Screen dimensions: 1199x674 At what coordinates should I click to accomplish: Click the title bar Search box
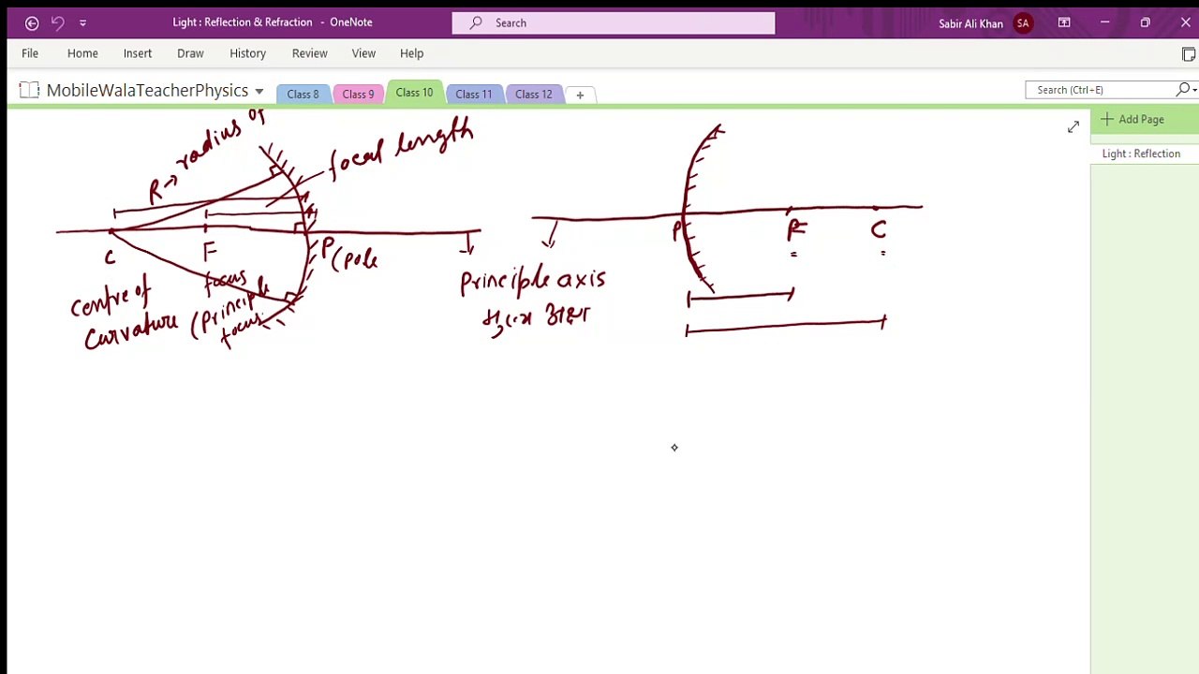pos(614,22)
